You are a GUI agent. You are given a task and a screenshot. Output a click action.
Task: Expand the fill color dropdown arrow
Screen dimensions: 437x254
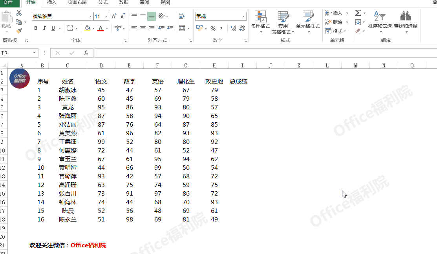93,28
